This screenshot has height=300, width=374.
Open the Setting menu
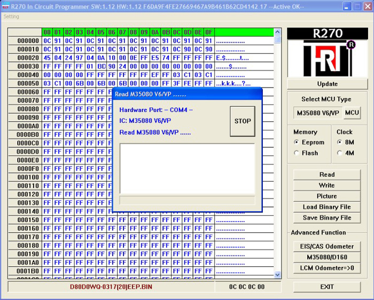(x=11, y=17)
